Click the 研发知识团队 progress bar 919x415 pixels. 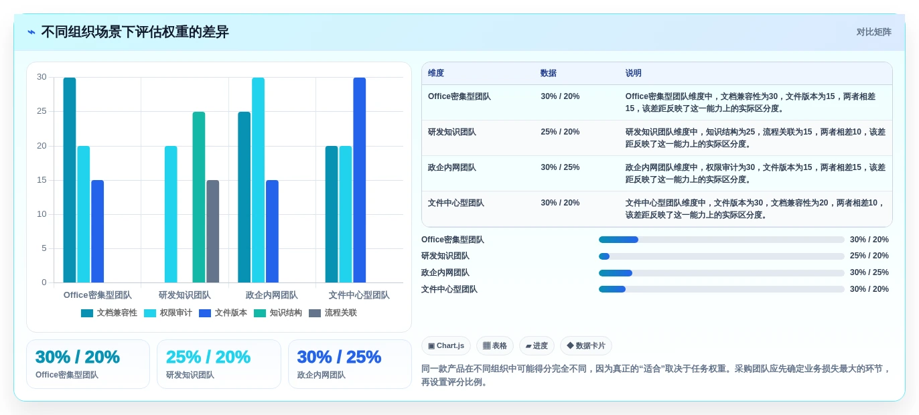click(x=721, y=256)
